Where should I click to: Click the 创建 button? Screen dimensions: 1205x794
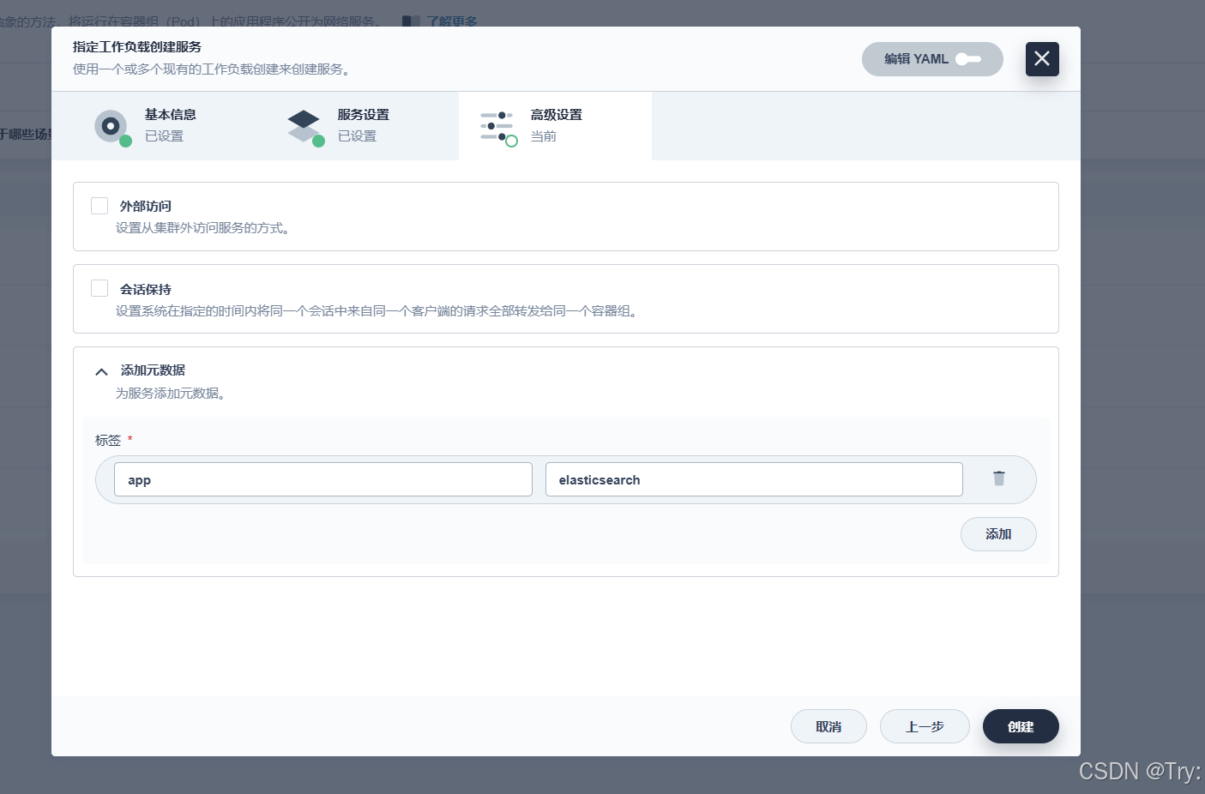(1021, 726)
